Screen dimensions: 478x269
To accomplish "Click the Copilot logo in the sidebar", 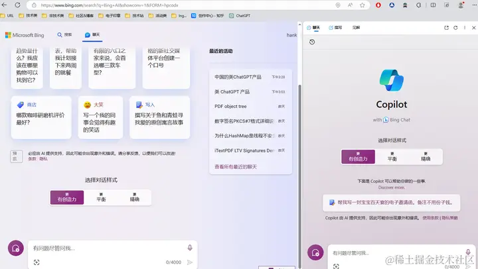I will click(392, 80).
